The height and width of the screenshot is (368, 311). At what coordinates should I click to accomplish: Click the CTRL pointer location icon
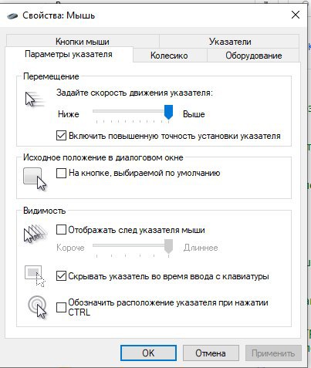pyautogui.click(x=38, y=307)
